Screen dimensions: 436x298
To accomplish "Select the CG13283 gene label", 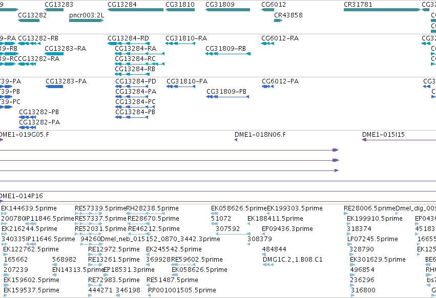I will coord(59,5).
